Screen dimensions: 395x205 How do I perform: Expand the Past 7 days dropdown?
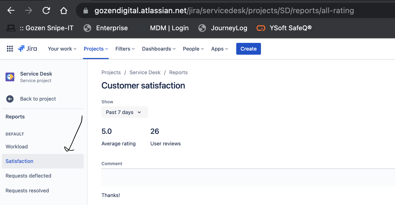tap(125, 112)
